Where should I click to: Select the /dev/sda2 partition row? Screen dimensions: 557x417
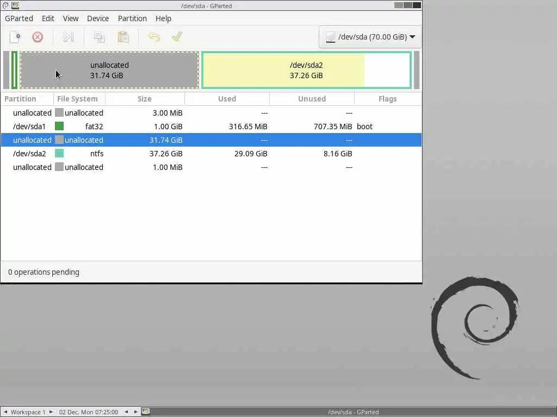[x=211, y=154]
